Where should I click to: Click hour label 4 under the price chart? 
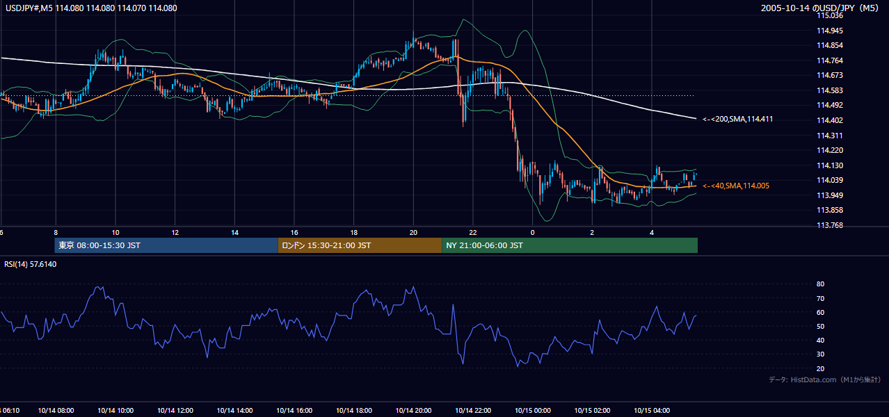(652, 232)
